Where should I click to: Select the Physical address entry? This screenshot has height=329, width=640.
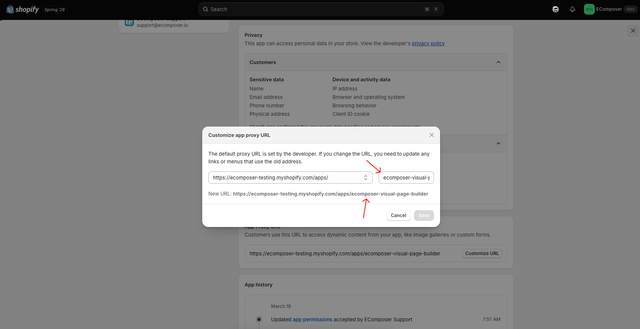tap(270, 114)
